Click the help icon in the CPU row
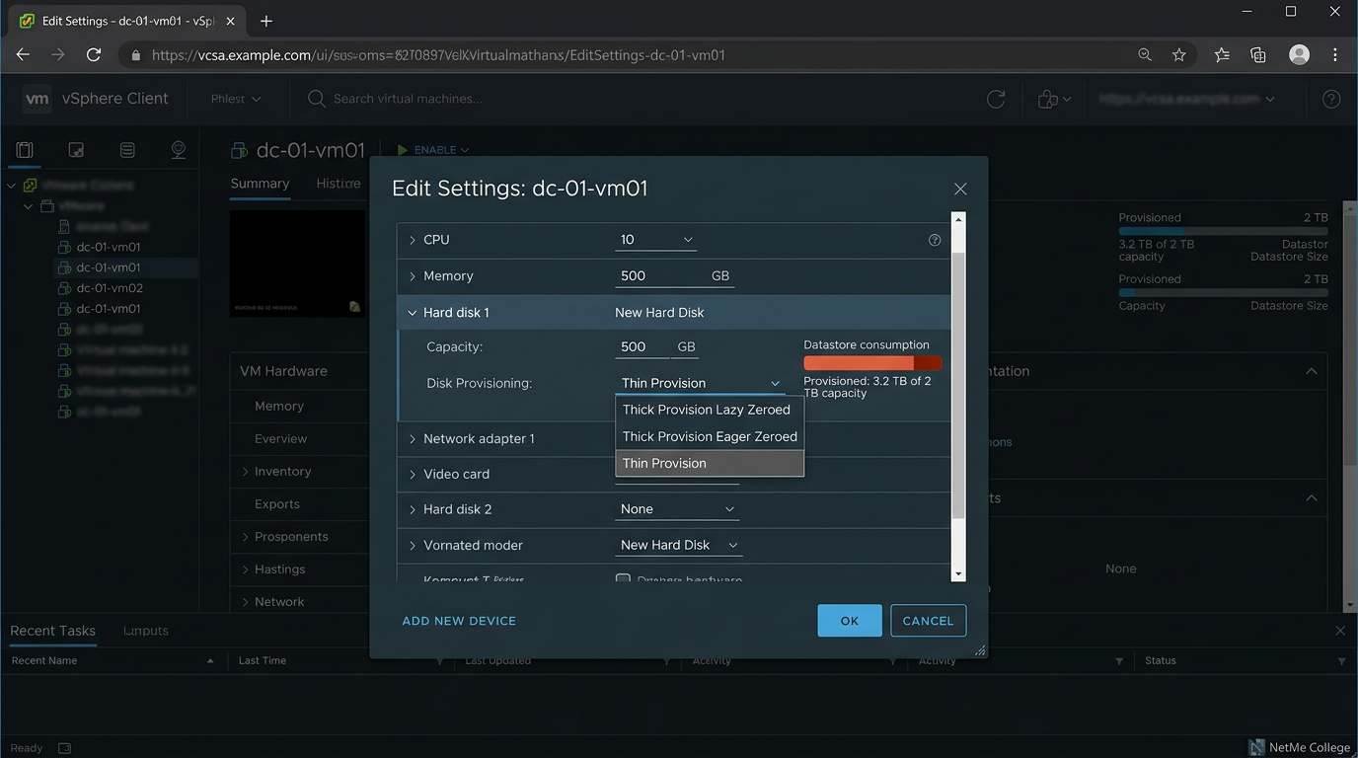The height and width of the screenshot is (758, 1358). pyautogui.click(x=935, y=240)
